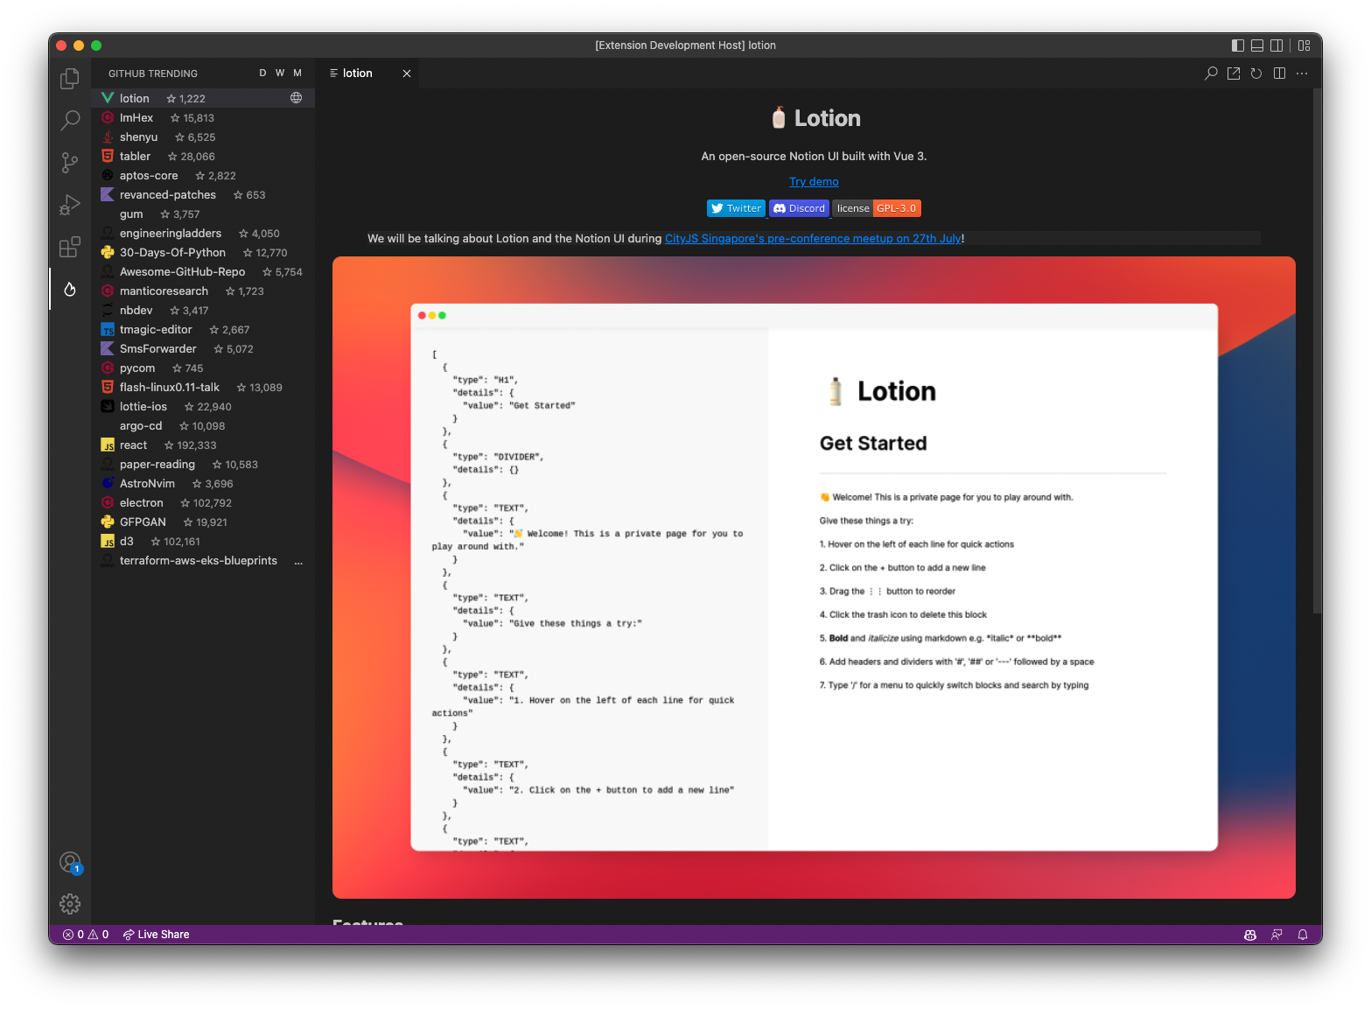Show errors and warnings status item

[x=86, y=935]
